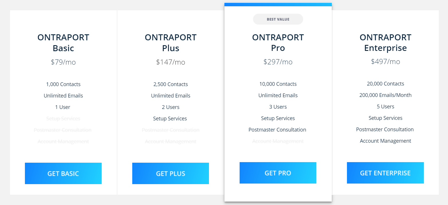Viewport: 448px width, 205px height.
Task: Click 2,500 Contacts in Plus plan
Action: pos(171,84)
